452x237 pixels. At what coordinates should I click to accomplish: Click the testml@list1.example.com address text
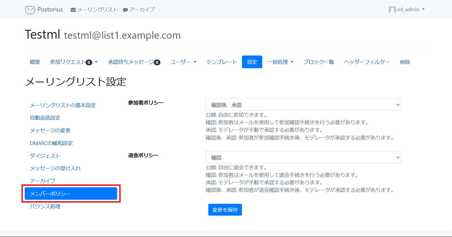tap(122, 35)
